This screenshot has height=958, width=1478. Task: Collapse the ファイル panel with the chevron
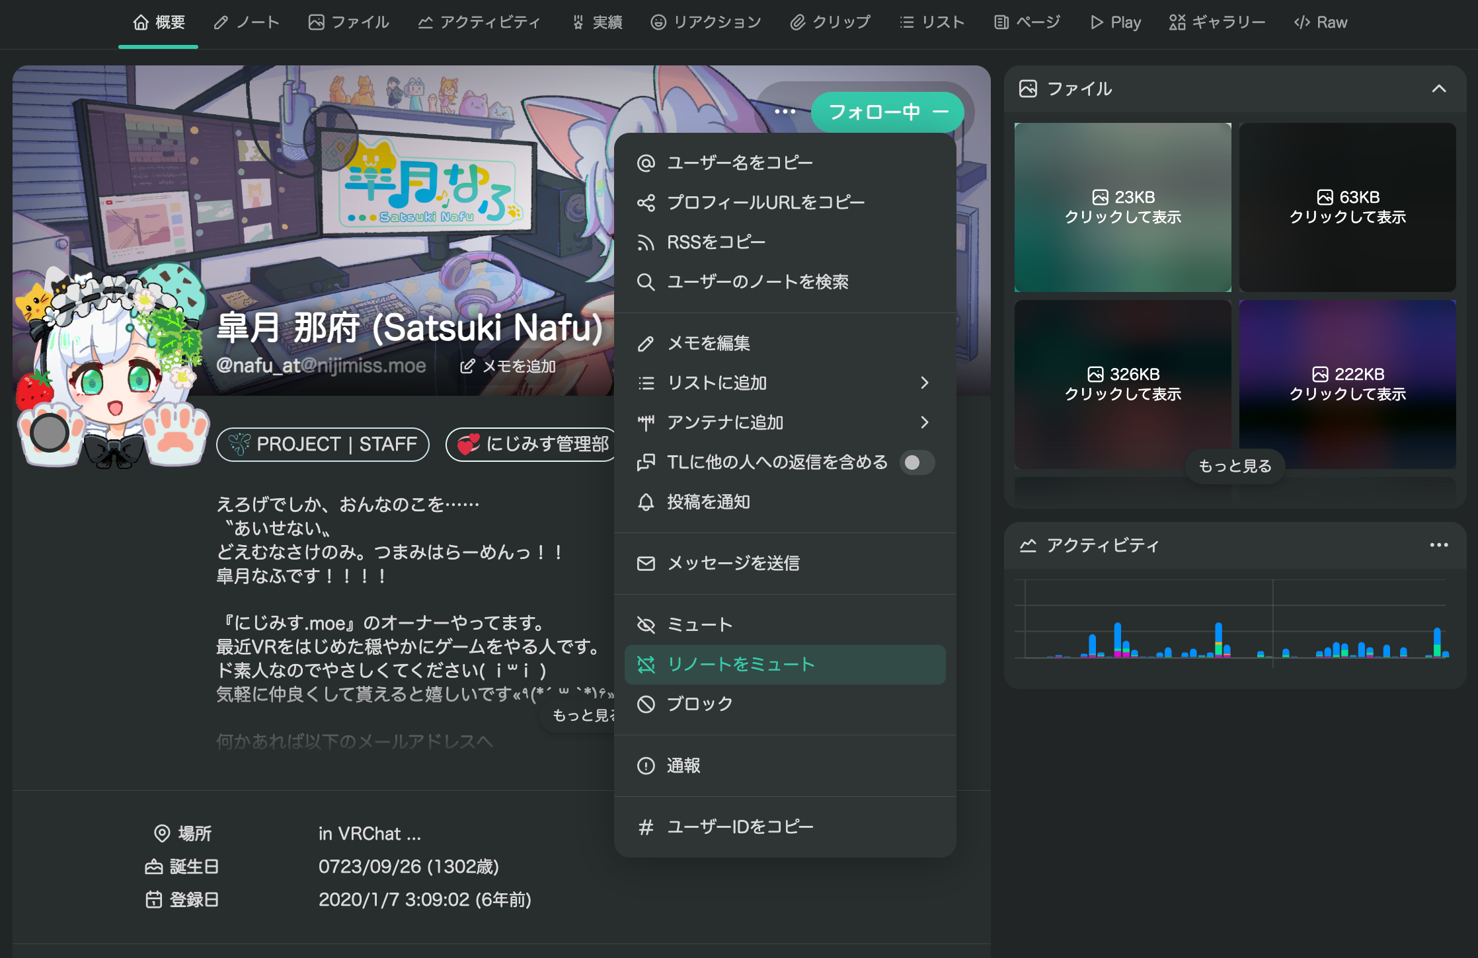pos(1439,89)
